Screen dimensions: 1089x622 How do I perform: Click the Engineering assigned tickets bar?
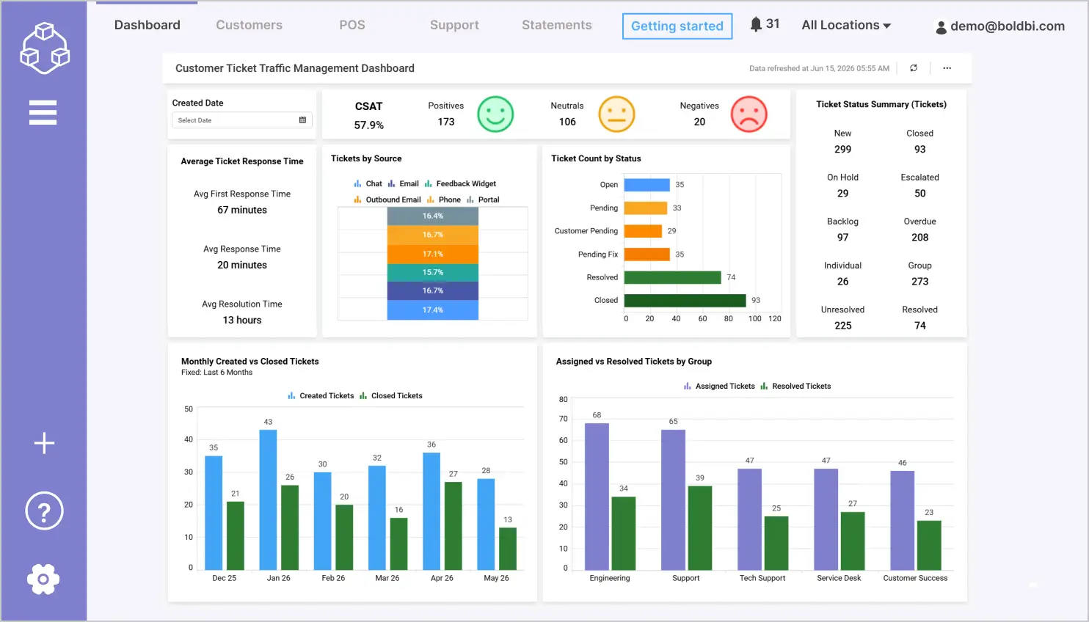point(597,497)
